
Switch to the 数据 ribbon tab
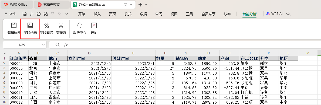coord(143,14)
